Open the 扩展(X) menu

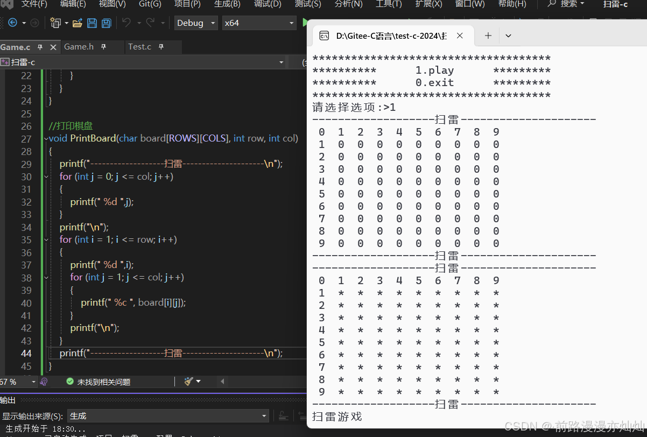click(x=429, y=4)
